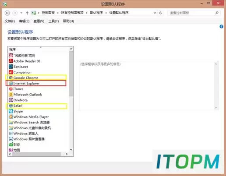226x176 pixels.
Task: Select the Windows 联系人 icon
Action: pos(11,134)
